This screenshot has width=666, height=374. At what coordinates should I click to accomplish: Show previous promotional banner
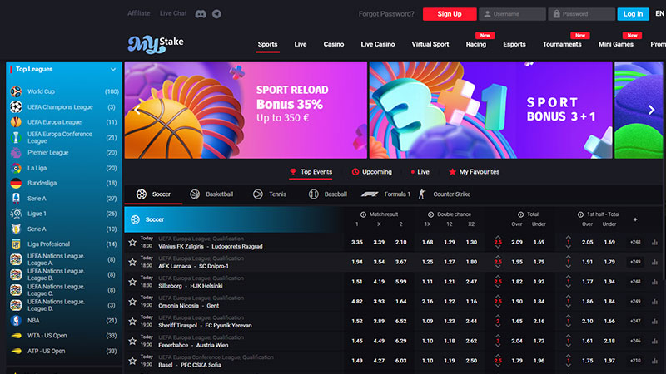click(x=137, y=110)
